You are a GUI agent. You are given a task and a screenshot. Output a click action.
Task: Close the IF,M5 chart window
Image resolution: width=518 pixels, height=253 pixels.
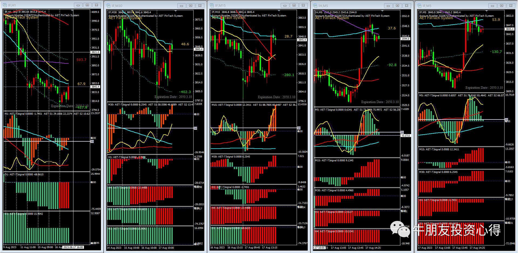click(x=511, y=6)
